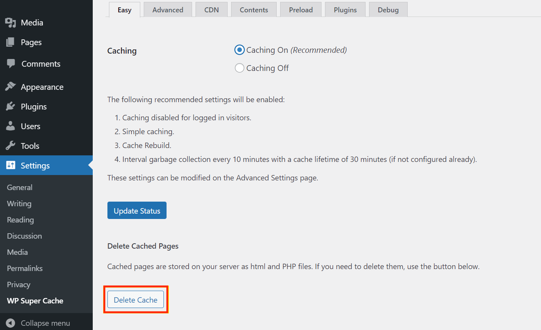Select the Caching Off radio button
The image size is (541, 330).
coord(240,68)
